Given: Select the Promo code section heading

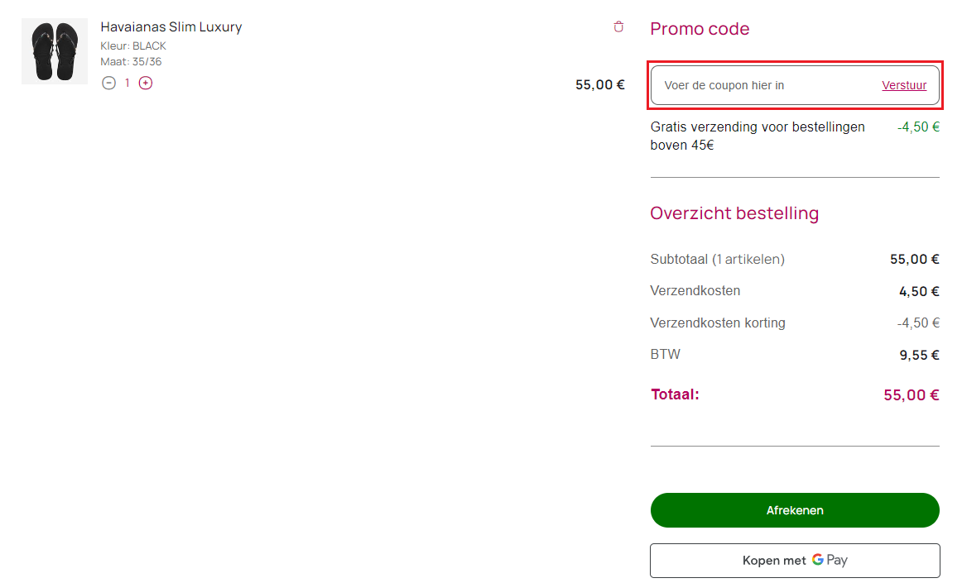Looking at the screenshot, I should (700, 28).
